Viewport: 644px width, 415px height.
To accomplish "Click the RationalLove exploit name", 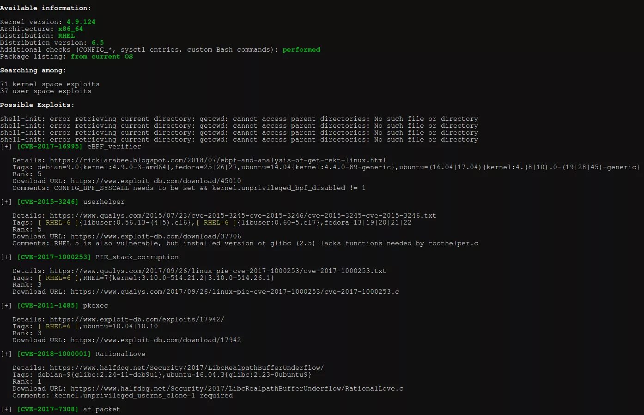I will coord(121,354).
